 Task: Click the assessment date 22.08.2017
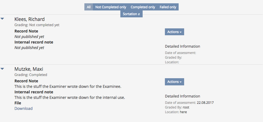205,103
